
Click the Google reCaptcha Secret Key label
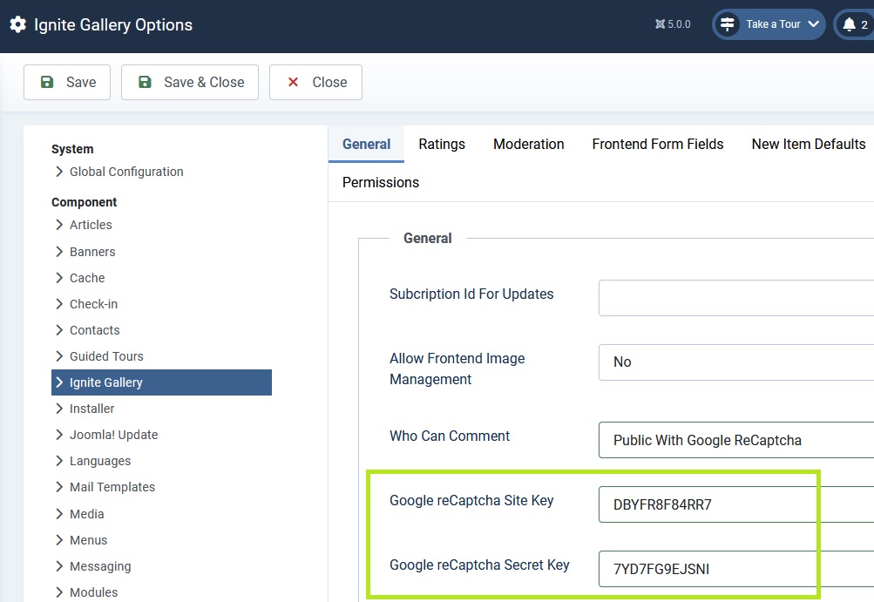point(479,565)
